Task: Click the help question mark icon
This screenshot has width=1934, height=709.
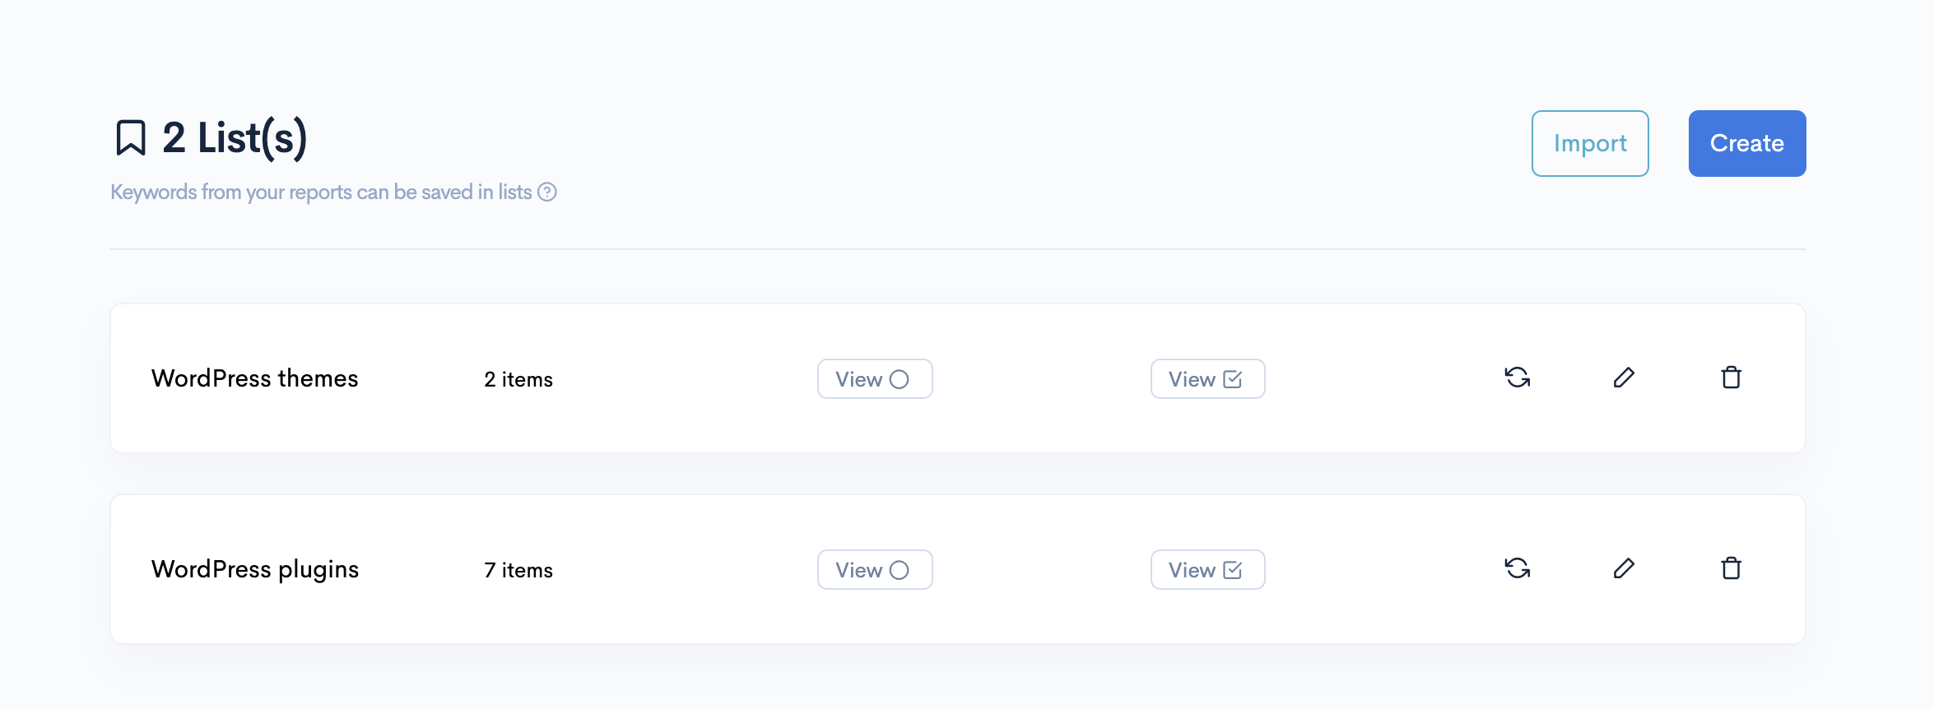Action: (547, 192)
